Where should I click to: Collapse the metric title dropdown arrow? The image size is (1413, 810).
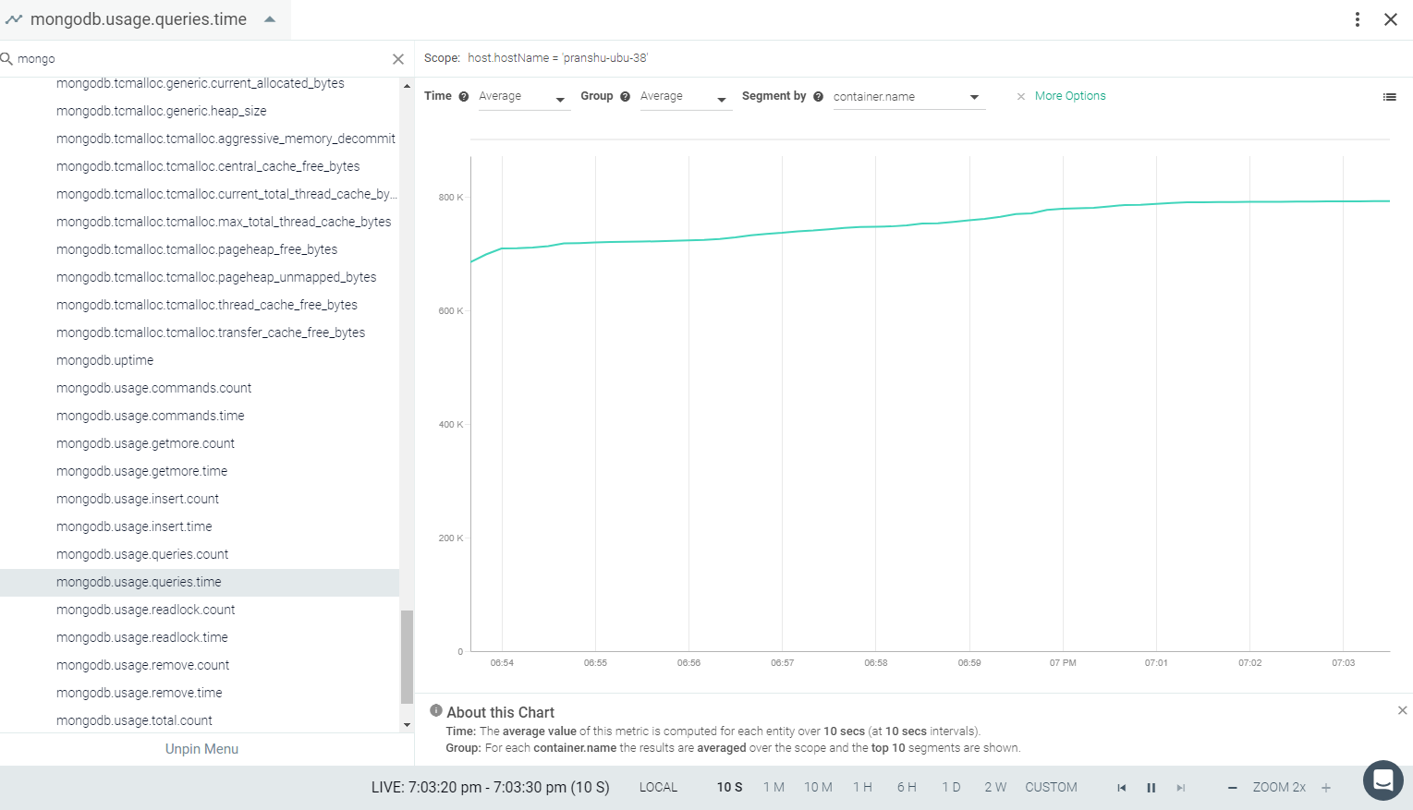pos(270,19)
